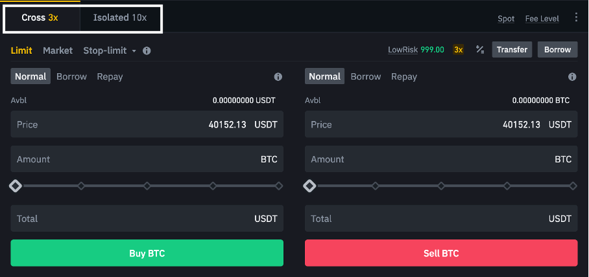This screenshot has width=589, height=277.
Task: Open the Fee Level link
Action: point(542,19)
